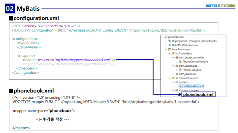Select the 'JAX-WS Web Services' label

click(185, 45)
